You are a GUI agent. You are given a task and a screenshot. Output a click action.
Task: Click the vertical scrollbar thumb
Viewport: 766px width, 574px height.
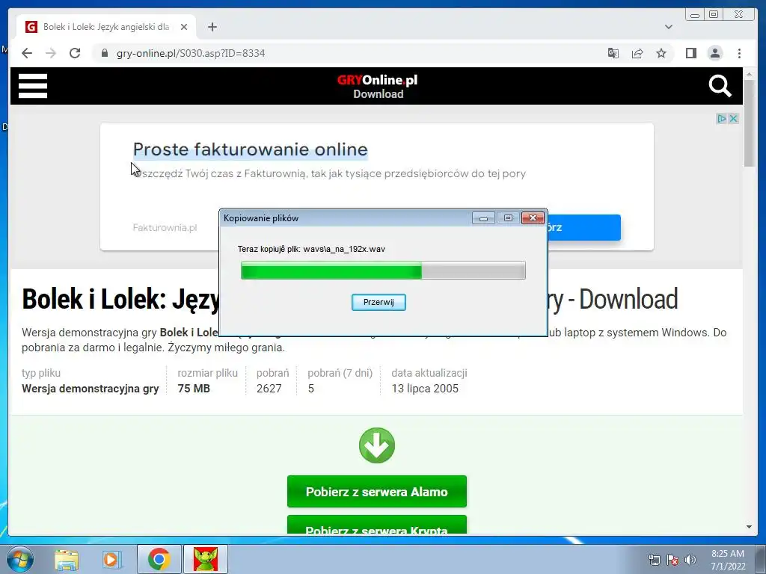pos(749,123)
